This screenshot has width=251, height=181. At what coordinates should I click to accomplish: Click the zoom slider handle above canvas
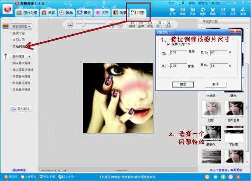point(83,25)
